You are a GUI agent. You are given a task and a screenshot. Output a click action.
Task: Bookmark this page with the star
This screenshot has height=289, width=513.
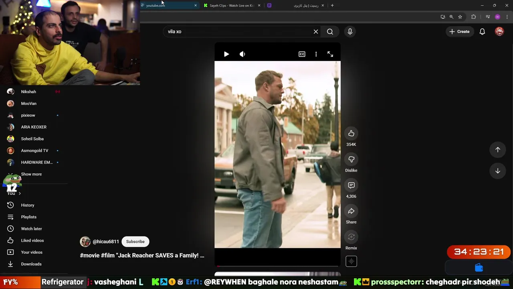pos(460,17)
